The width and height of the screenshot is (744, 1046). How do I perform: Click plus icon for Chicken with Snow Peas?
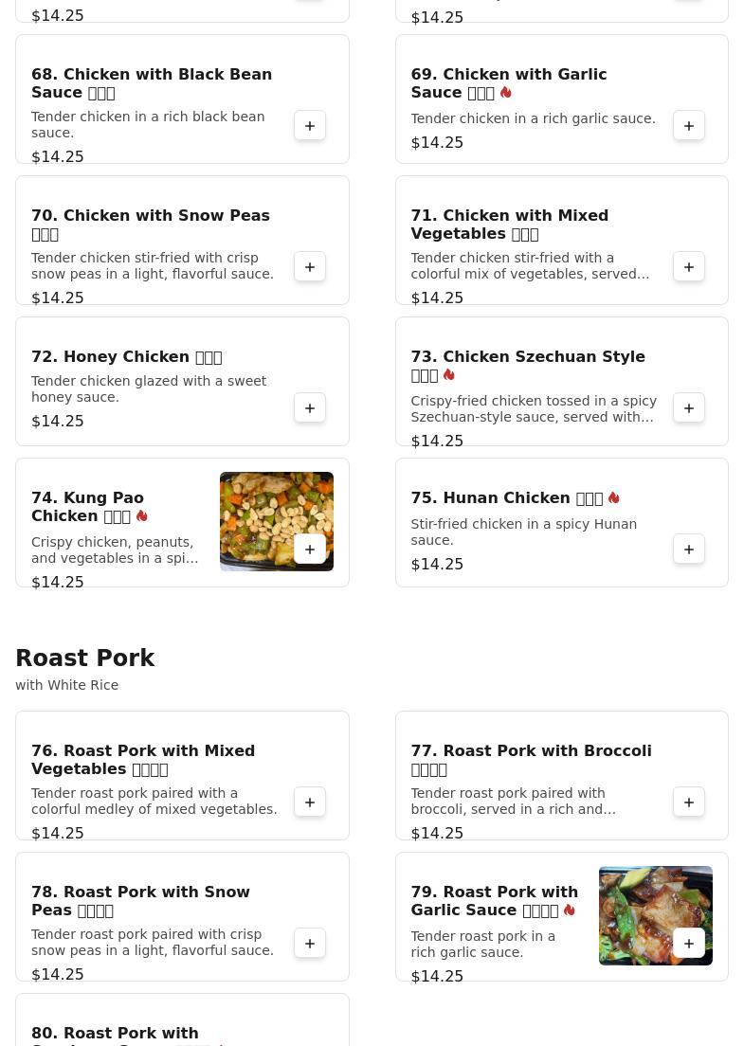(310, 267)
